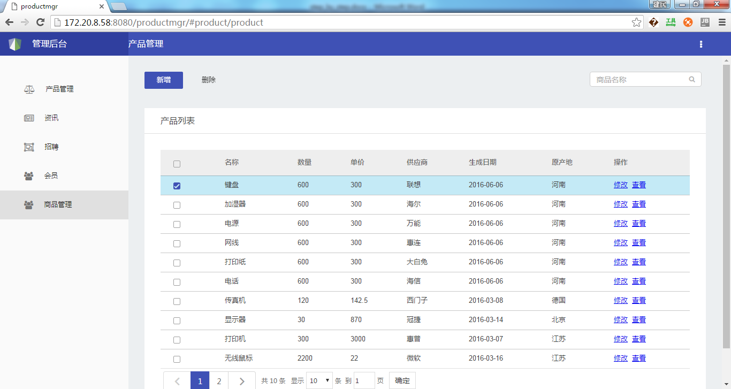731x389 pixels.
Task: Click the 新增 button
Action: tap(164, 80)
